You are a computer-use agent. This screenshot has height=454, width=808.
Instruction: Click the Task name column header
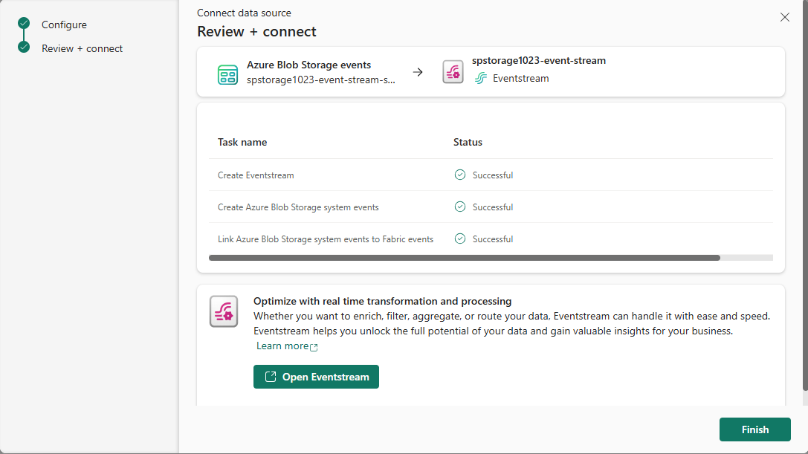[x=242, y=142]
